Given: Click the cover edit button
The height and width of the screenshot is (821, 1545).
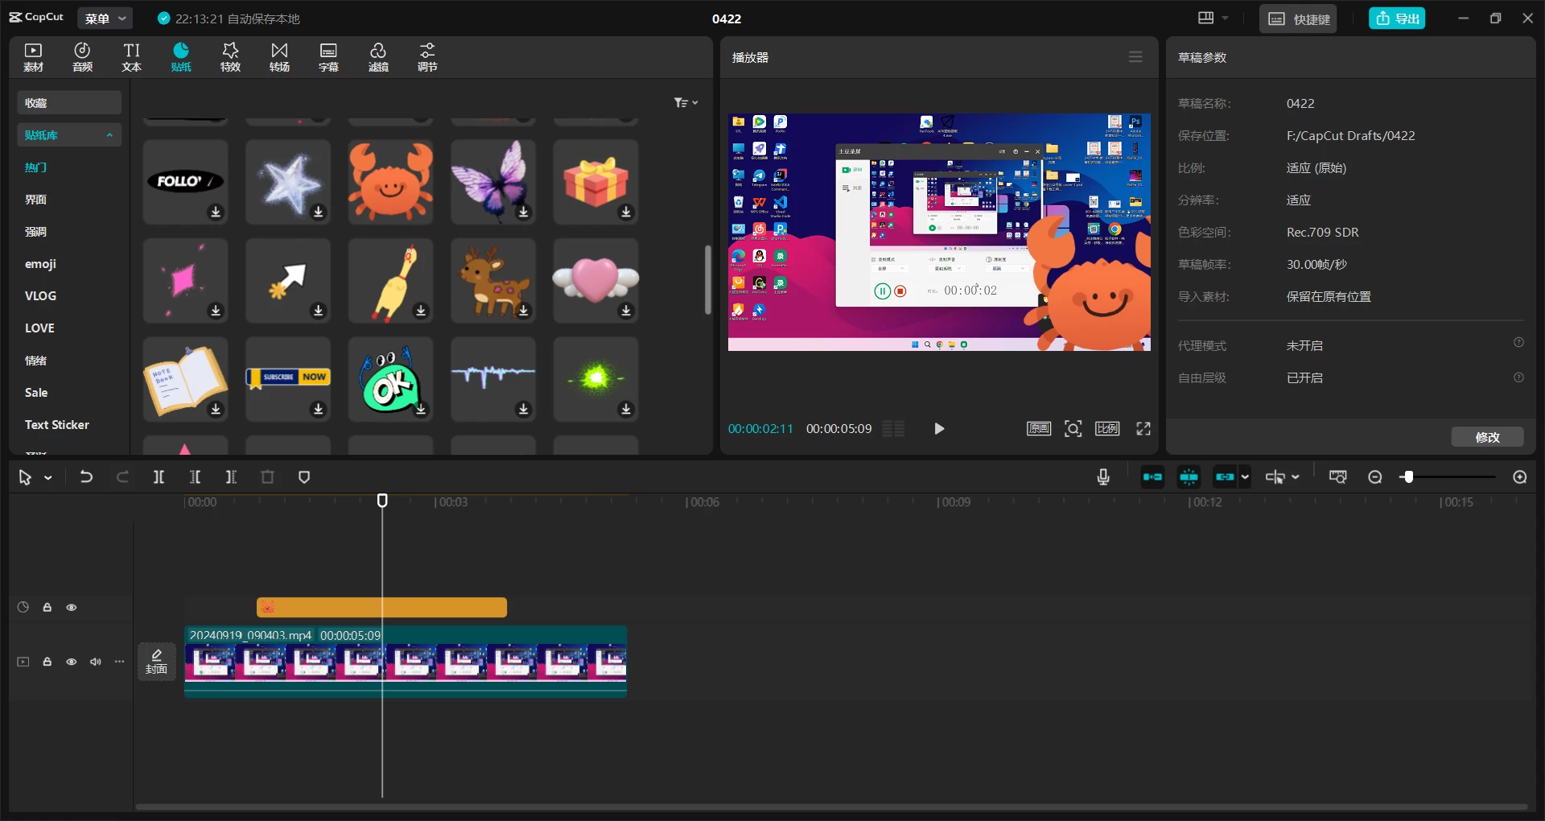Looking at the screenshot, I should click(x=157, y=662).
